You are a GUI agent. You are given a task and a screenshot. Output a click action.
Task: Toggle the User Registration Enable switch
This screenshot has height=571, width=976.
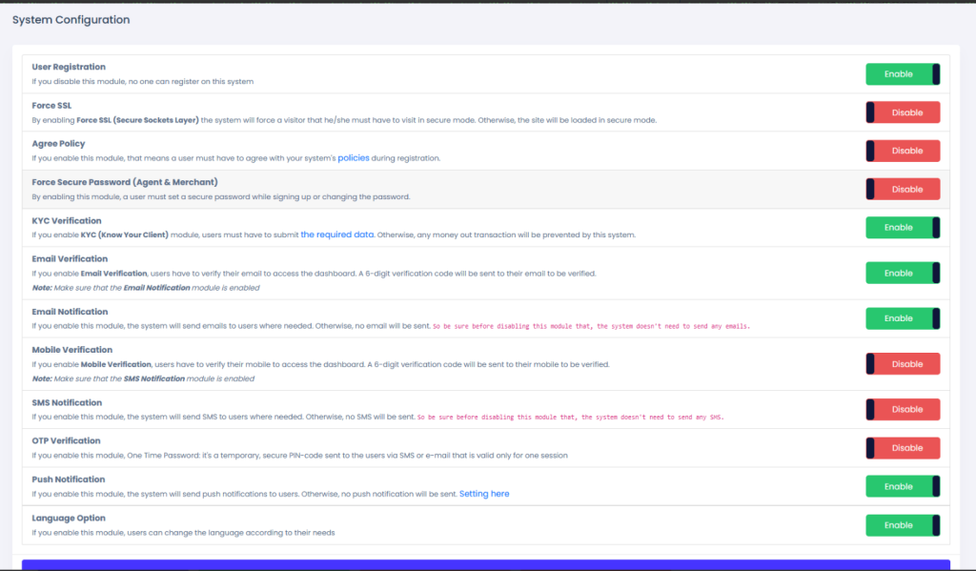coord(903,74)
